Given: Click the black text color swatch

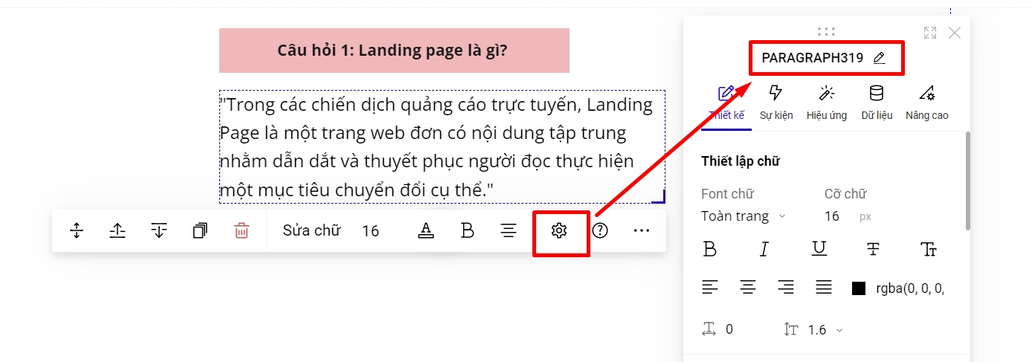Looking at the screenshot, I should (859, 288).
